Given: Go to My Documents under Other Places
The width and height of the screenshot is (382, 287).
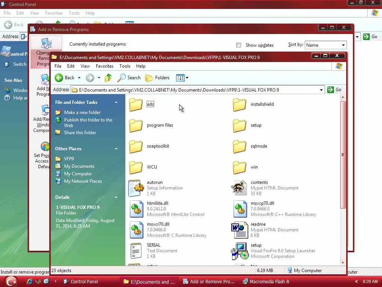Looking at the screenshot, I should tap(79, 166).
